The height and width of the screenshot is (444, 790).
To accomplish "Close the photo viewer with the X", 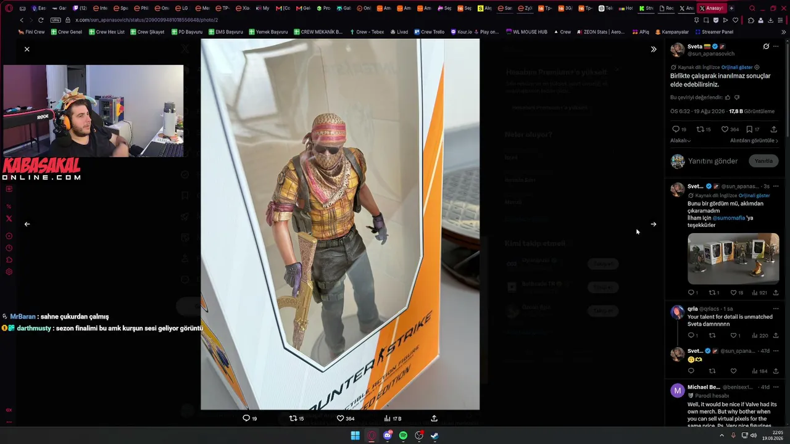I will point(27,49).
